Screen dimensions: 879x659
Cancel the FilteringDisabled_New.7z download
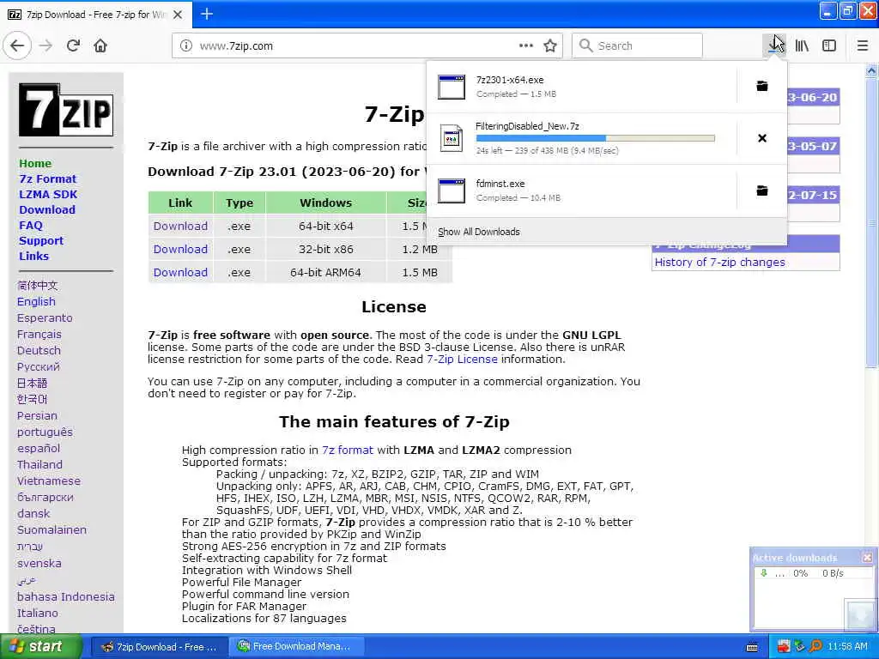tap(762, 138)
